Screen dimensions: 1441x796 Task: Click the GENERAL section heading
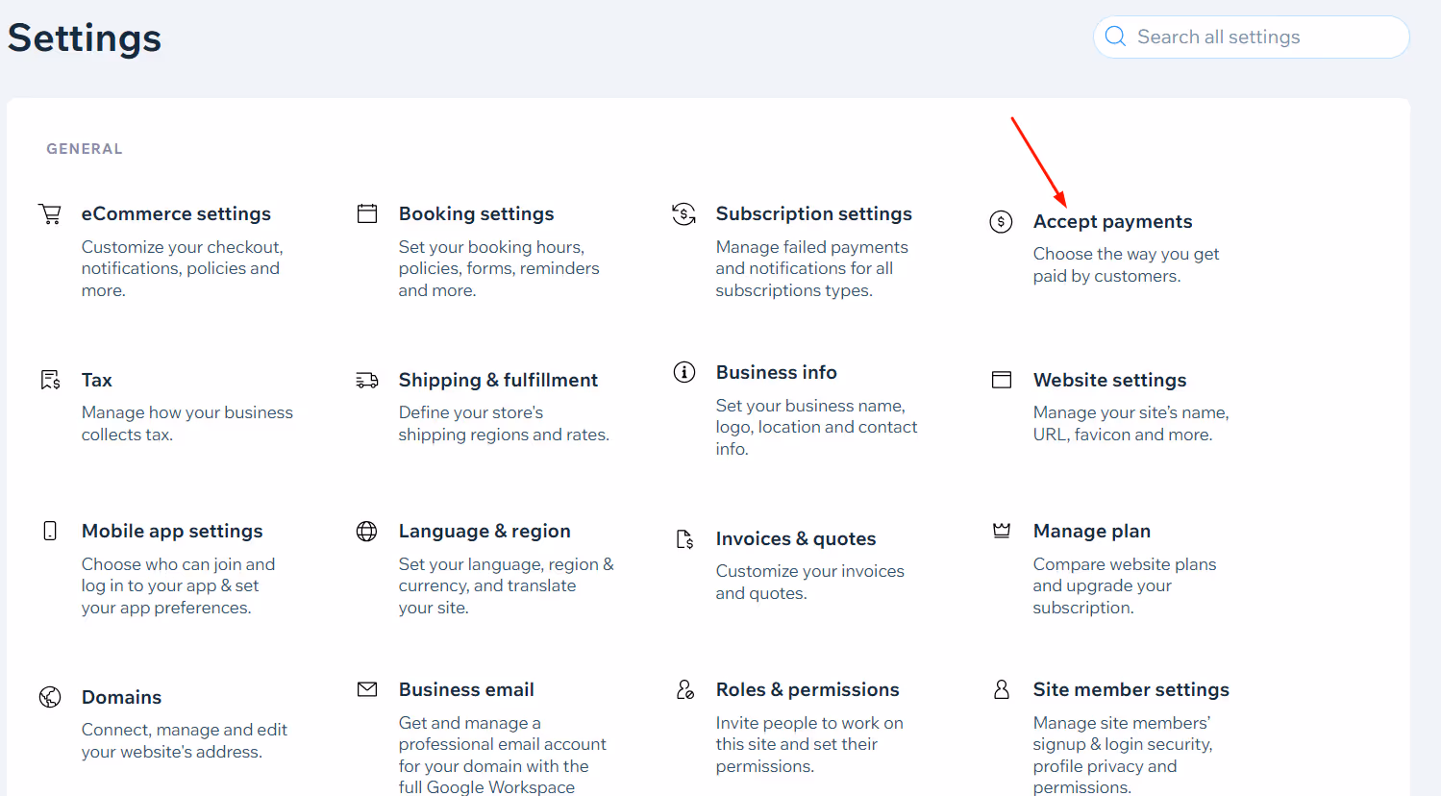85,149
